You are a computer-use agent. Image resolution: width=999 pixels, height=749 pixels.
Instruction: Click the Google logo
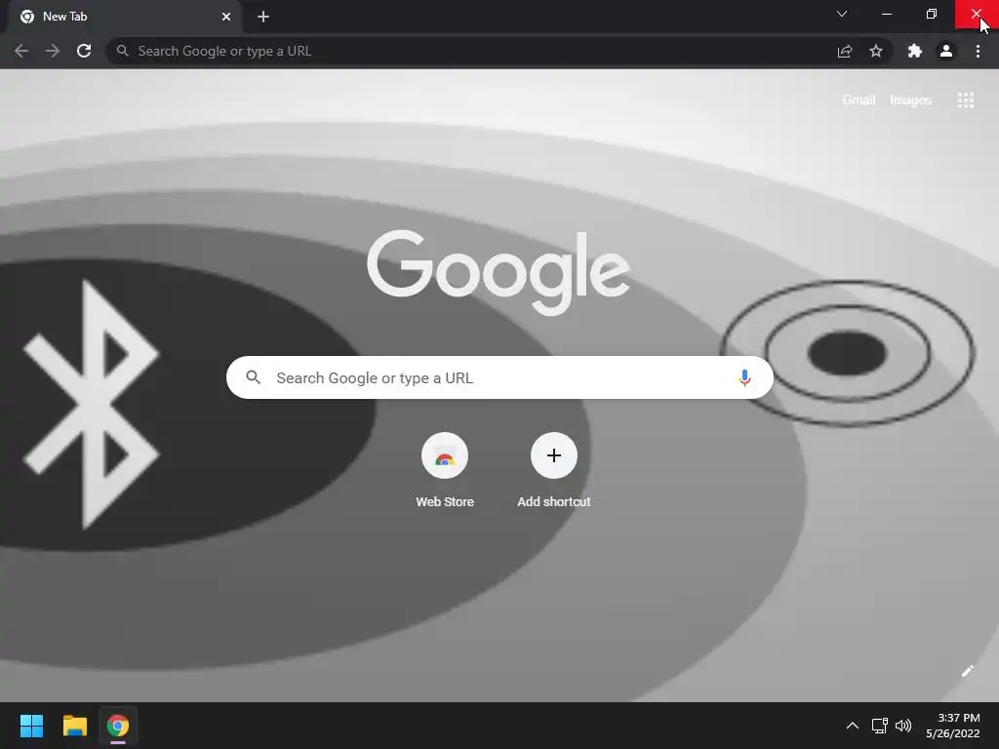(x=499, y=272)
